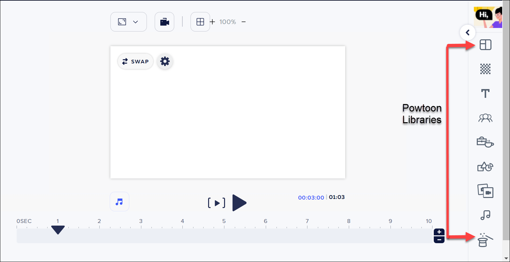The height and width of the screenshot is (262, 510).
Task: Toggle the grid view in the toolbar
Action: tap(200, 21)
